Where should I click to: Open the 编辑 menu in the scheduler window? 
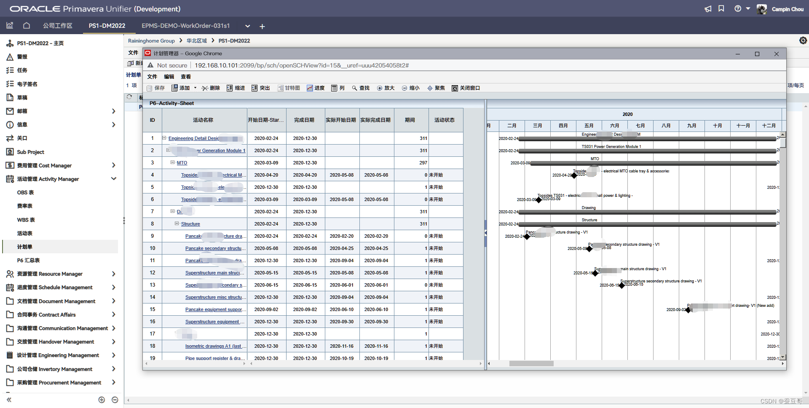tap(169, 77)
